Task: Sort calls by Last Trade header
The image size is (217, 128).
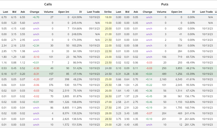Action: 93,12
